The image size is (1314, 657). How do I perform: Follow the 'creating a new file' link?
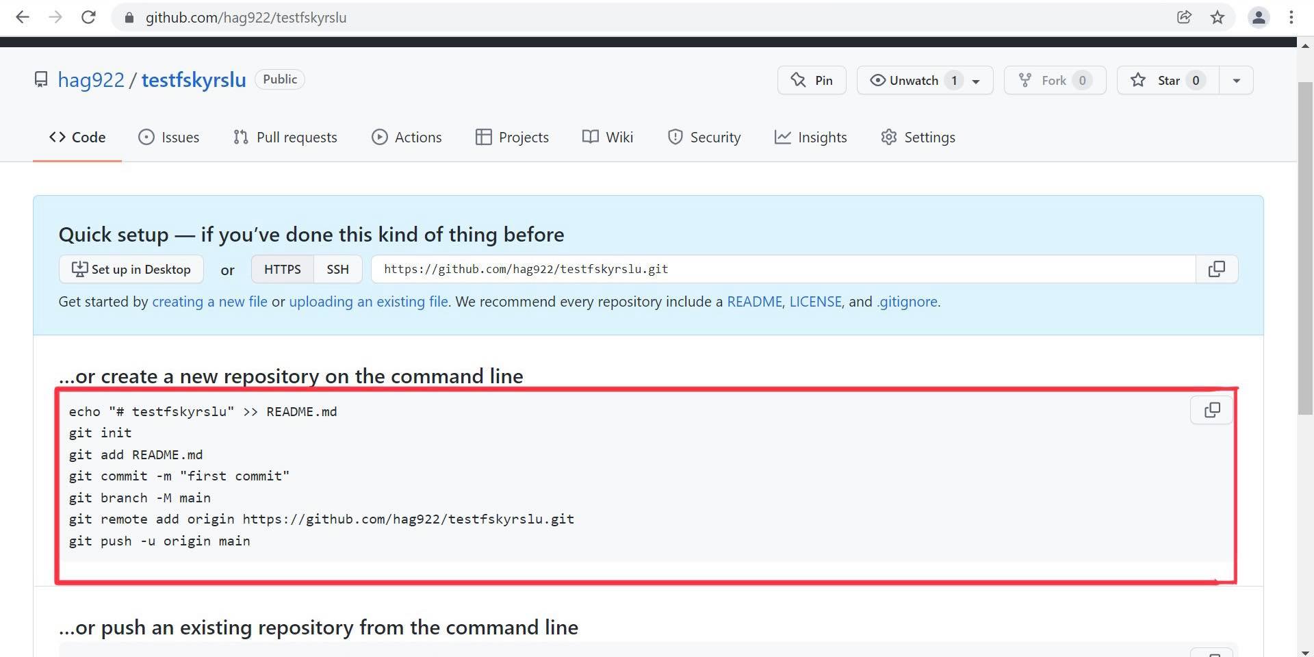(x=209, y=302)
